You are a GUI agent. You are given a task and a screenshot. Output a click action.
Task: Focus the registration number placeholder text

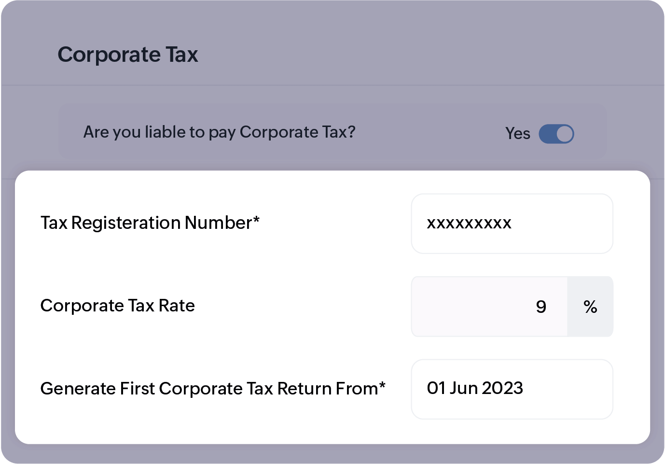tap(469, 224)
